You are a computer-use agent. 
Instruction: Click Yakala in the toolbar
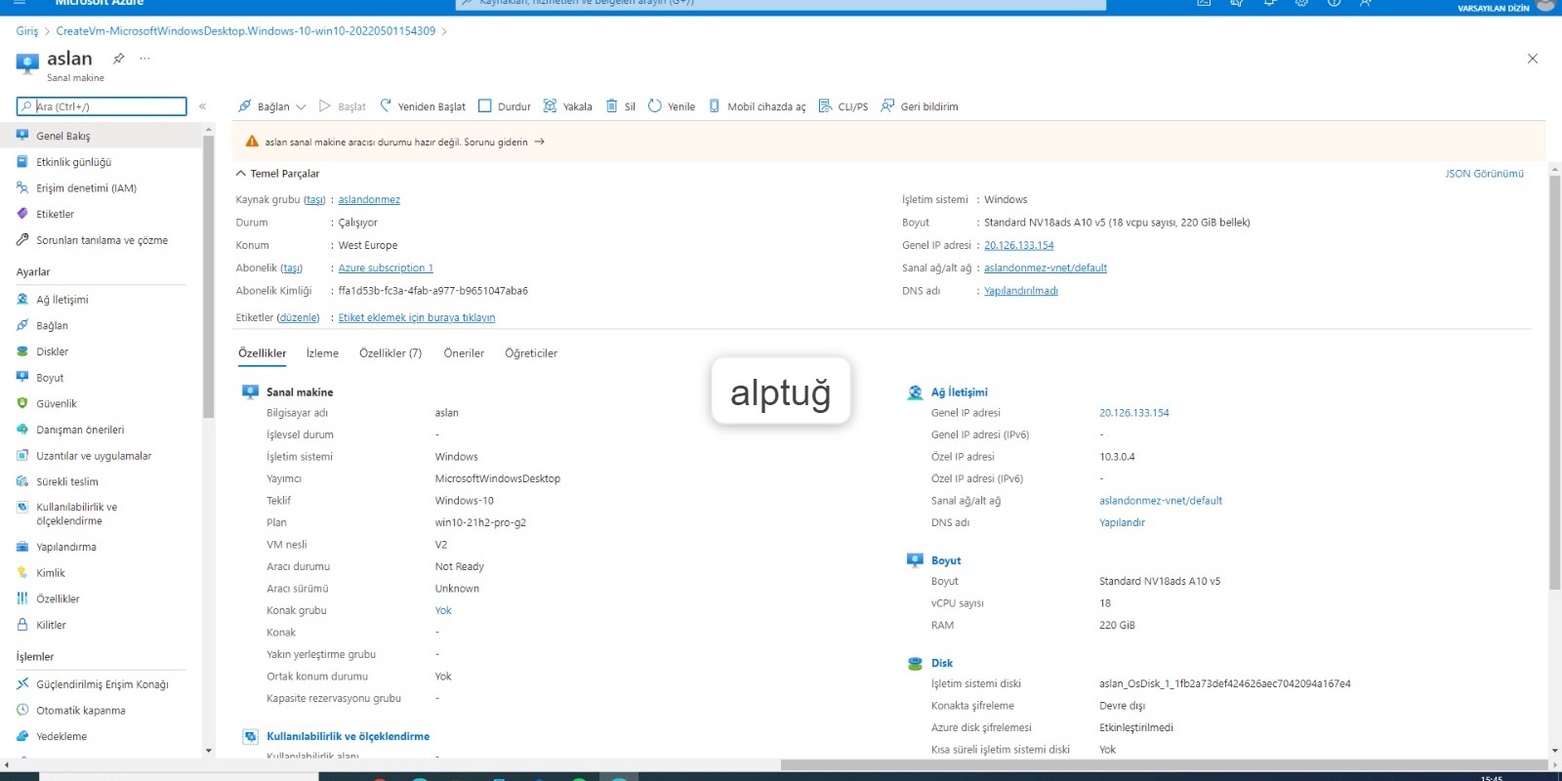tap(567, 106)
